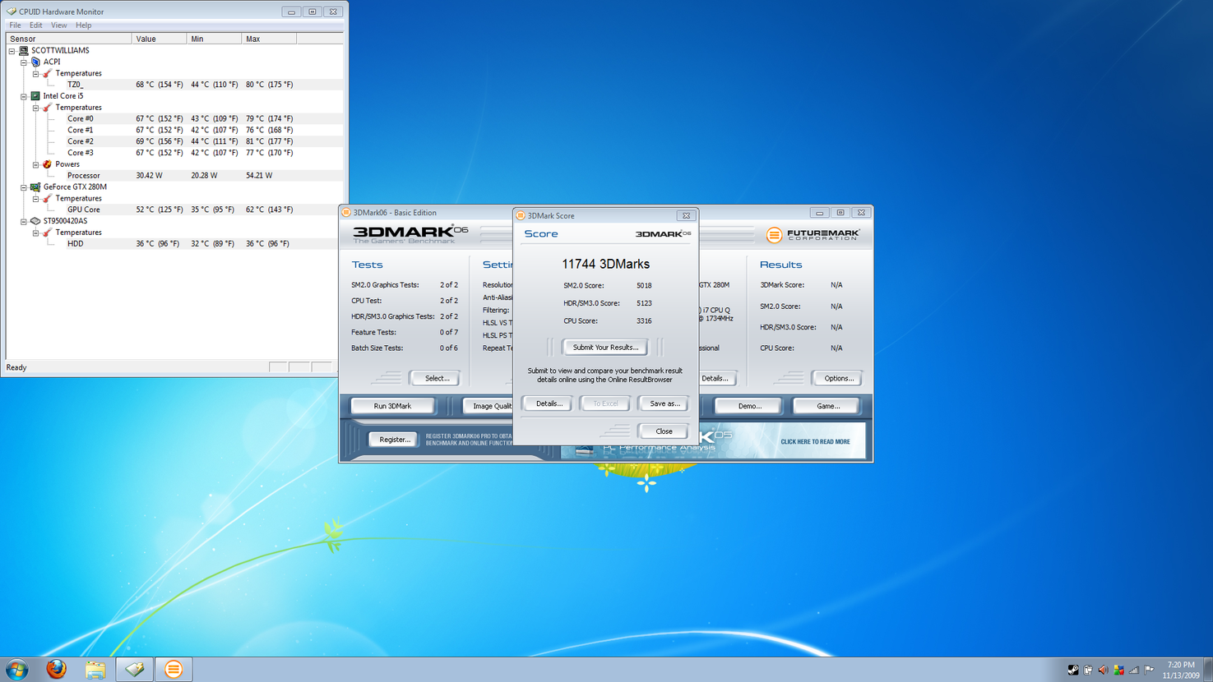Click the four-color square tray icon
This screenshot has width=1213, height=682.
[1118, 670]
